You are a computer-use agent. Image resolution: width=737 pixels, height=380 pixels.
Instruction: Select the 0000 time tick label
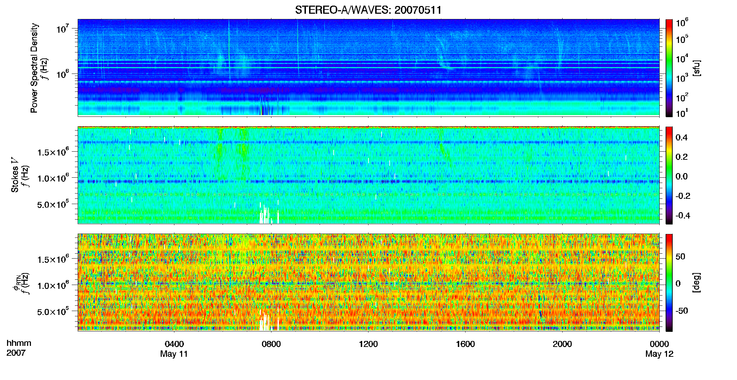coord(659,344)
